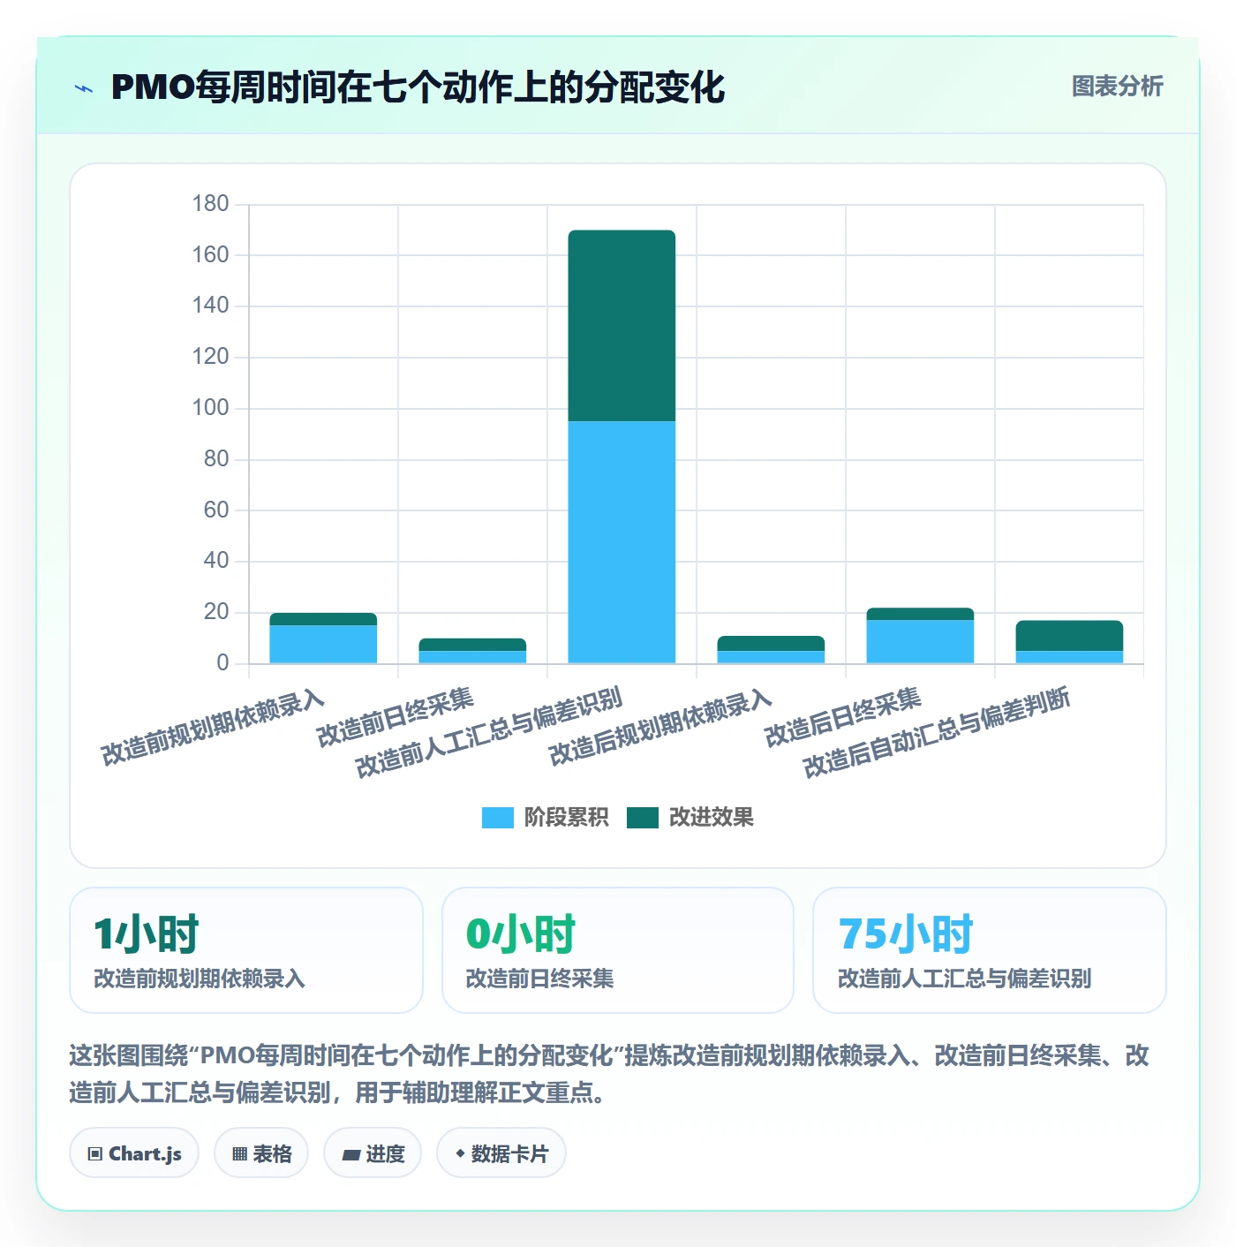Open the 0小时 改造前日终采集 data card
Screen dimensions: 1236x1247
[x=618, y=950]
